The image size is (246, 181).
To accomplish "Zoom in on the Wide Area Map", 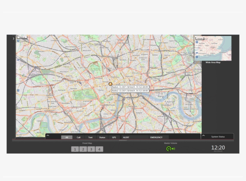I will pyautogui.click(x=197, y=42).
